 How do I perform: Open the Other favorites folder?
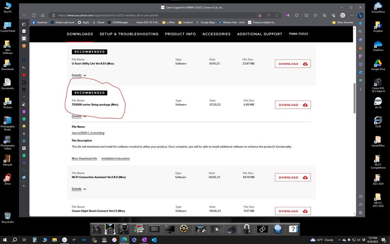click(343, 22)
